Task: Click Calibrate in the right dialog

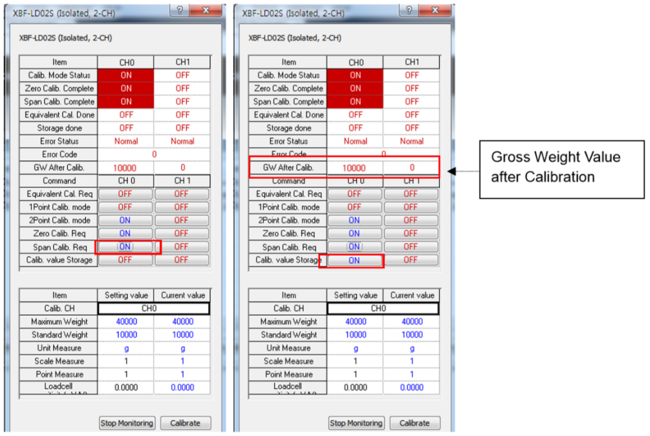Action: click(x=415, y=423)
